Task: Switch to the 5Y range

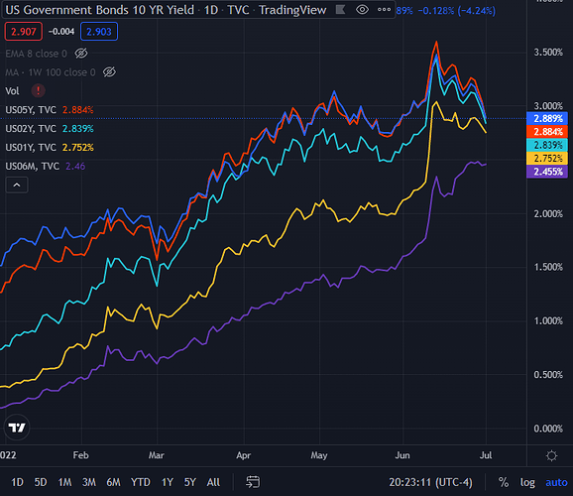Action: pyautogui.click(x=189, y=482)
